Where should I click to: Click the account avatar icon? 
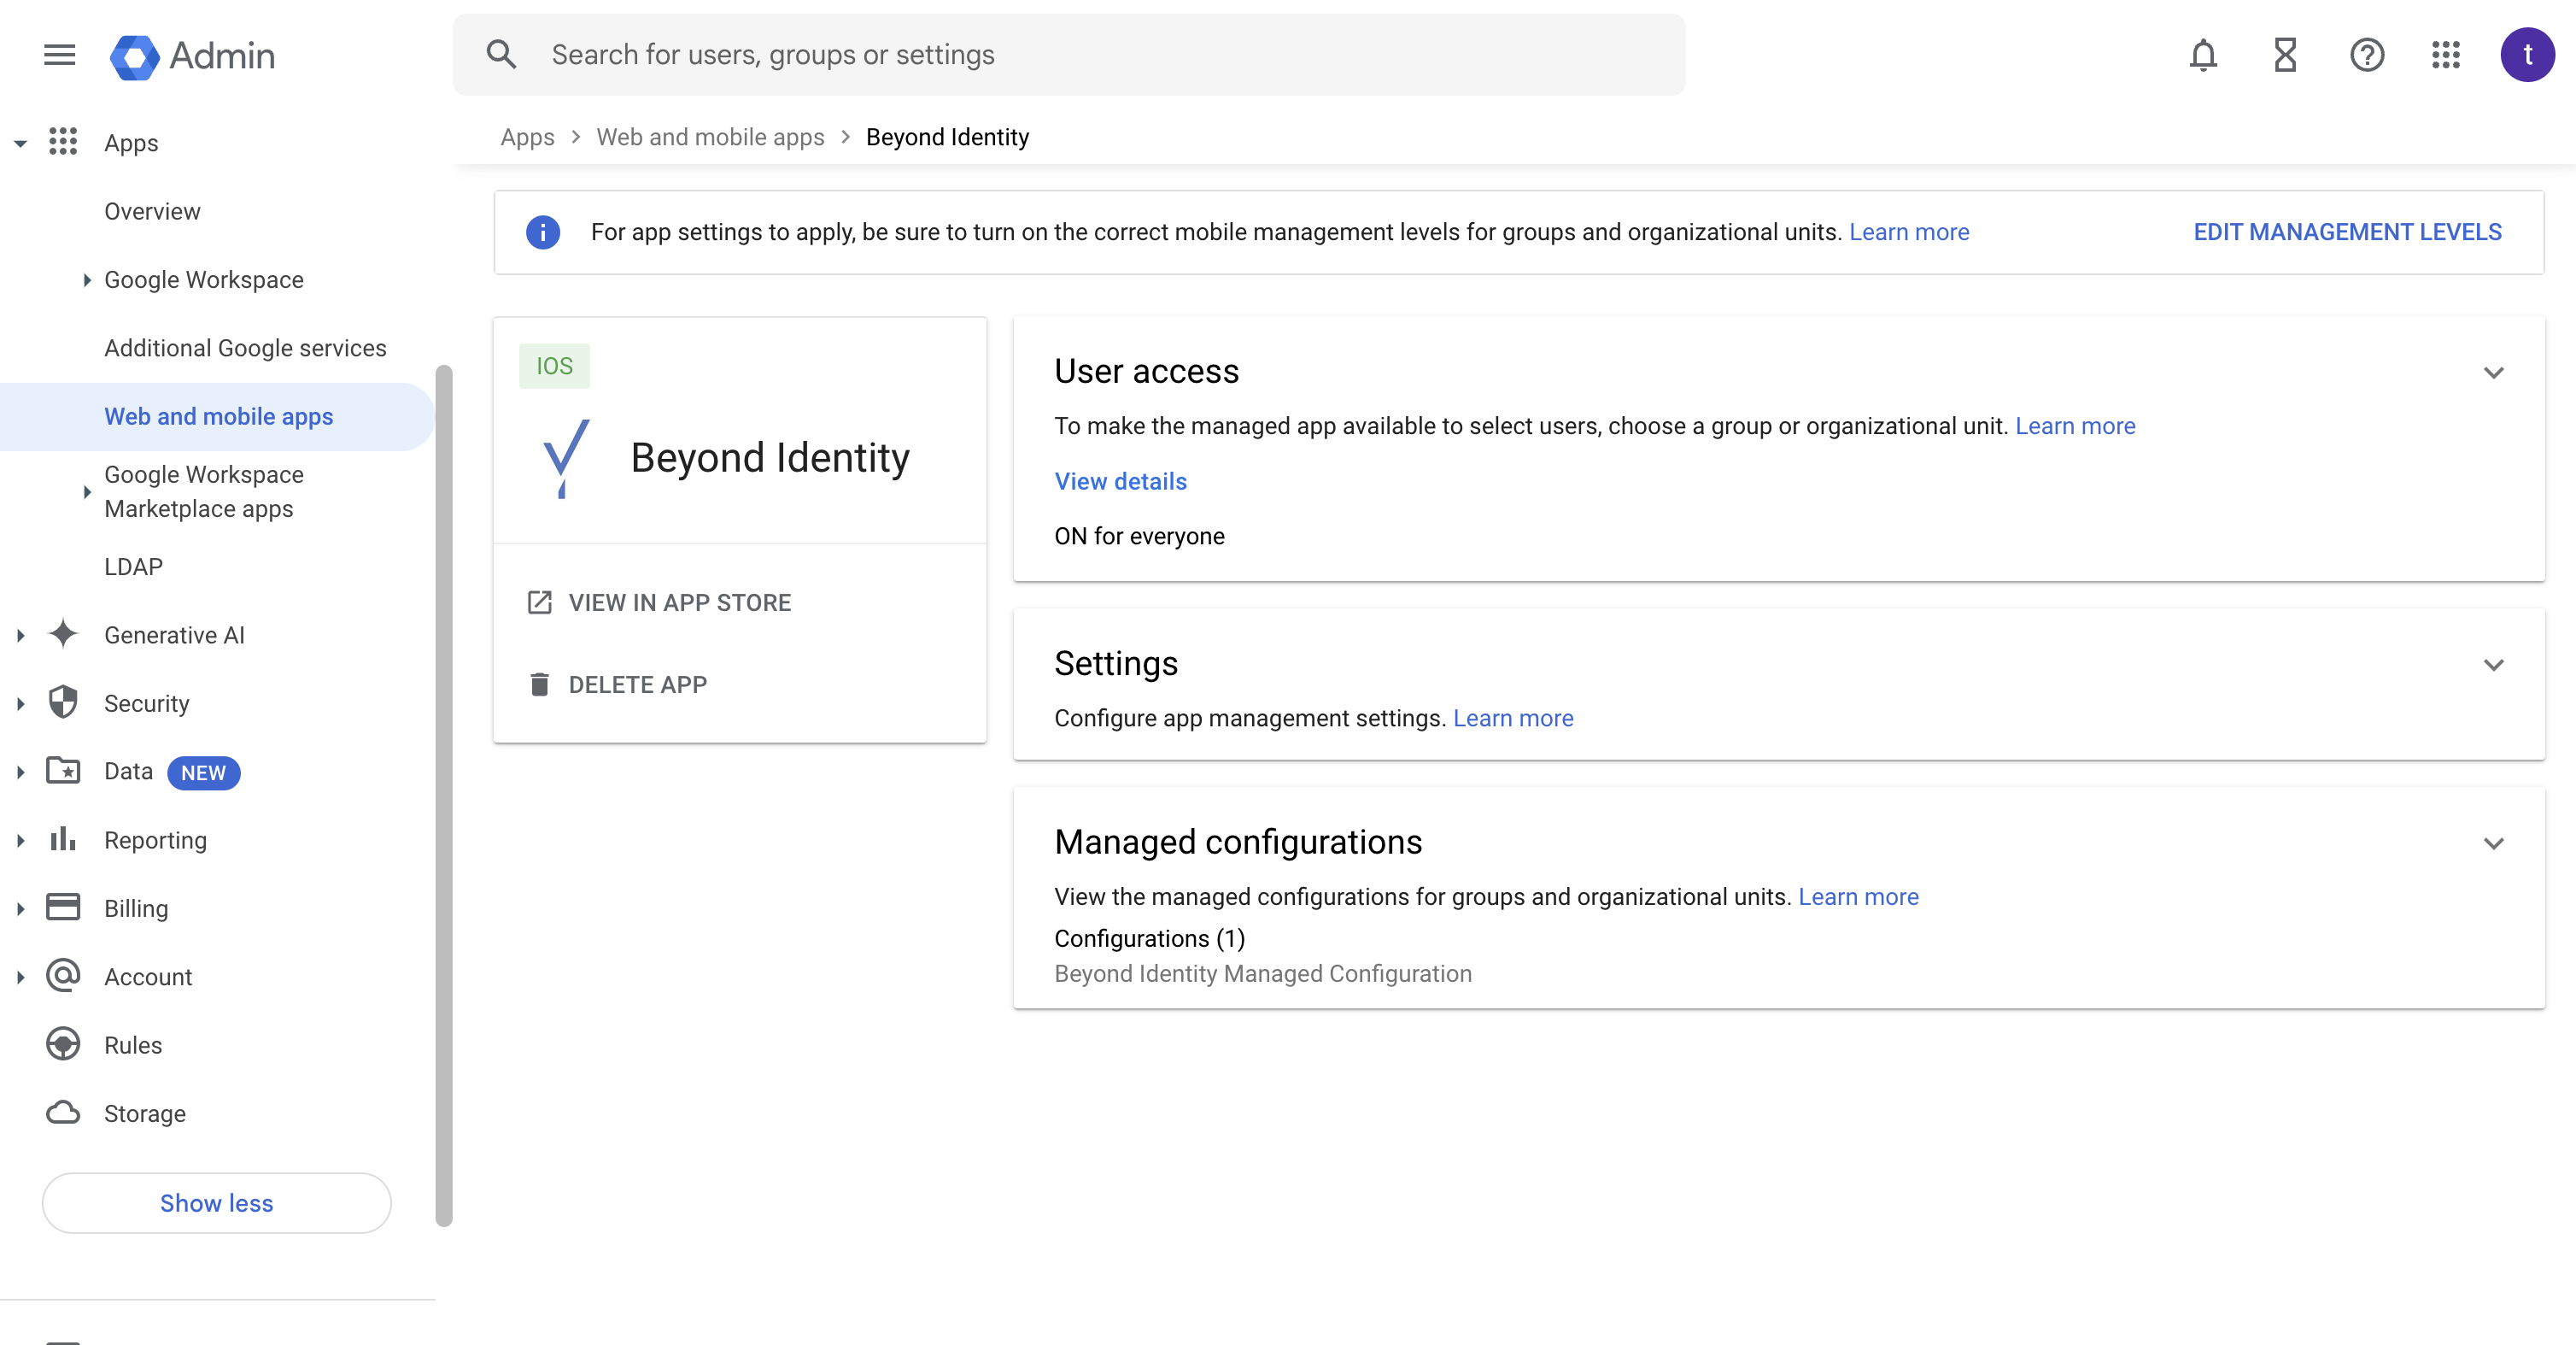(x=2527, y=55)
